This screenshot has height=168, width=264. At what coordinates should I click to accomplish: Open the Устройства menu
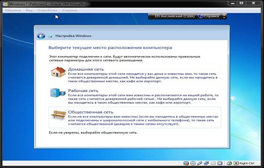pos(47,10)
